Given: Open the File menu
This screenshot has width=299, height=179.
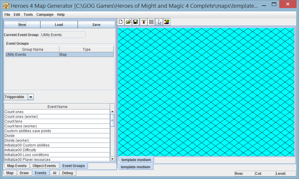Looking at the screenshot, I should coord(7,14).
